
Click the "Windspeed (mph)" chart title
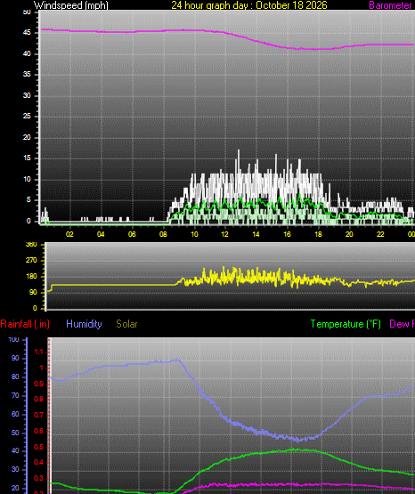coord(71,5)
